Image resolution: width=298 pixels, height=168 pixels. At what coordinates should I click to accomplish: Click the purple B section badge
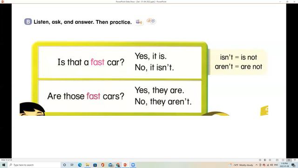tap(28, 21)
